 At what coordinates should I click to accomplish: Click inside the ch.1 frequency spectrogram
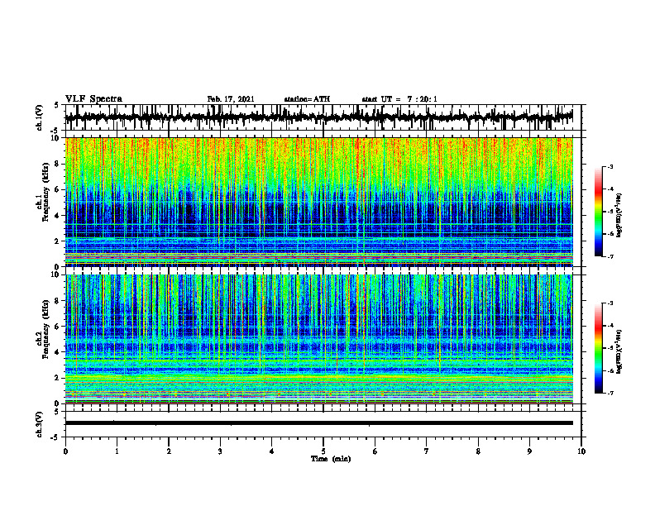tap(318, 202)
